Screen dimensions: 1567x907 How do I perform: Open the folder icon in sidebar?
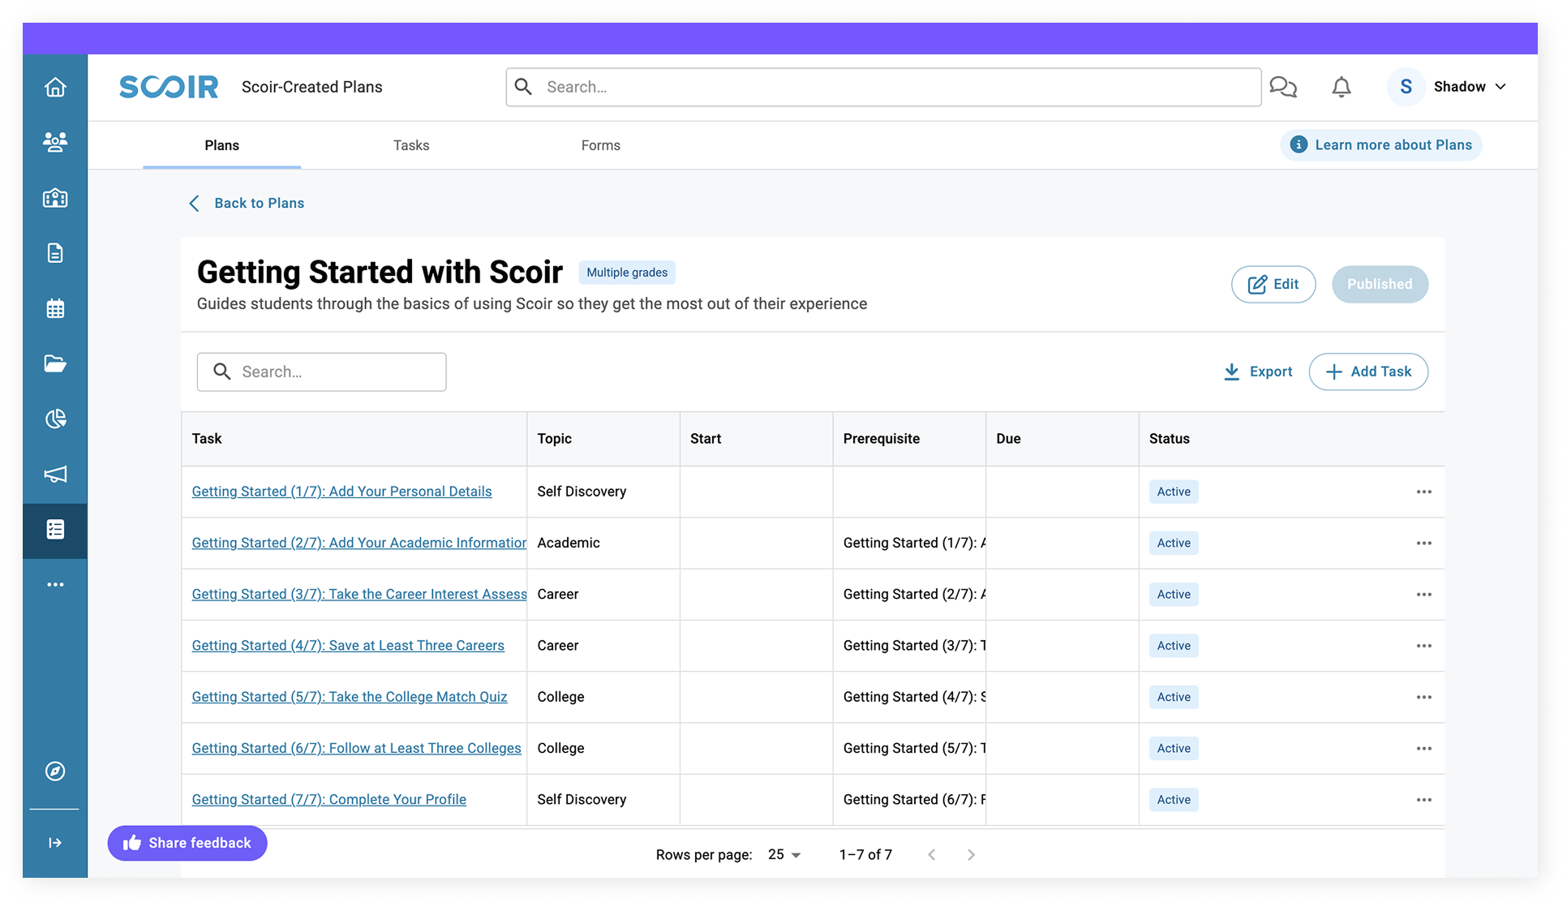click(55, 363)
